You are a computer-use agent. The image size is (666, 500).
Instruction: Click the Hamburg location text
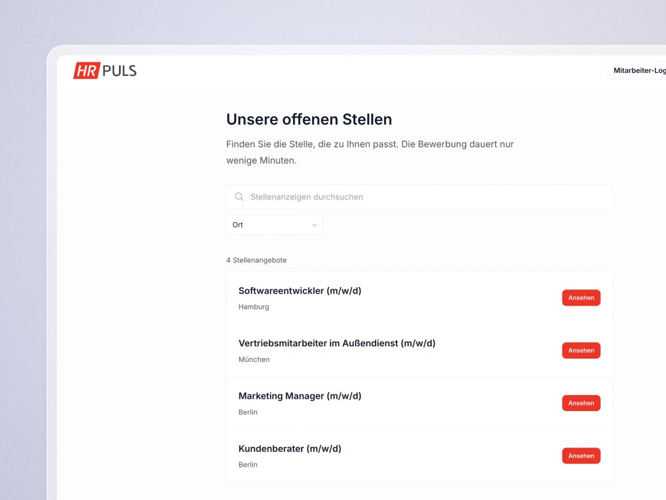click(x=253, y=307)
